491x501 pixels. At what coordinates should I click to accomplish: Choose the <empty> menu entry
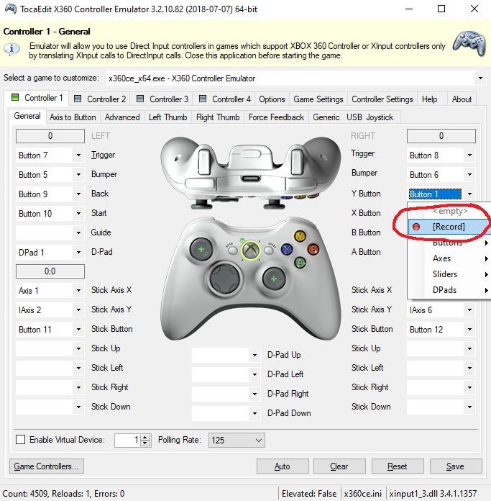(x=449, y=211)
